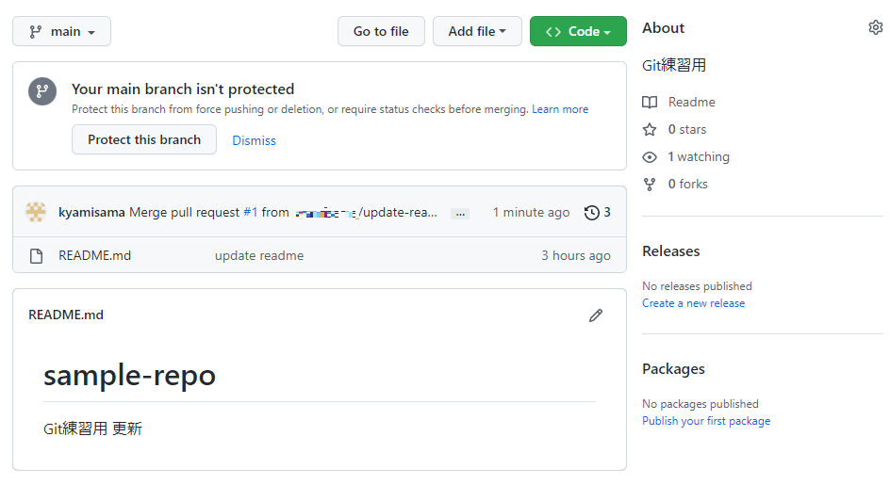Click the Readme book icon

click(650, 102)
